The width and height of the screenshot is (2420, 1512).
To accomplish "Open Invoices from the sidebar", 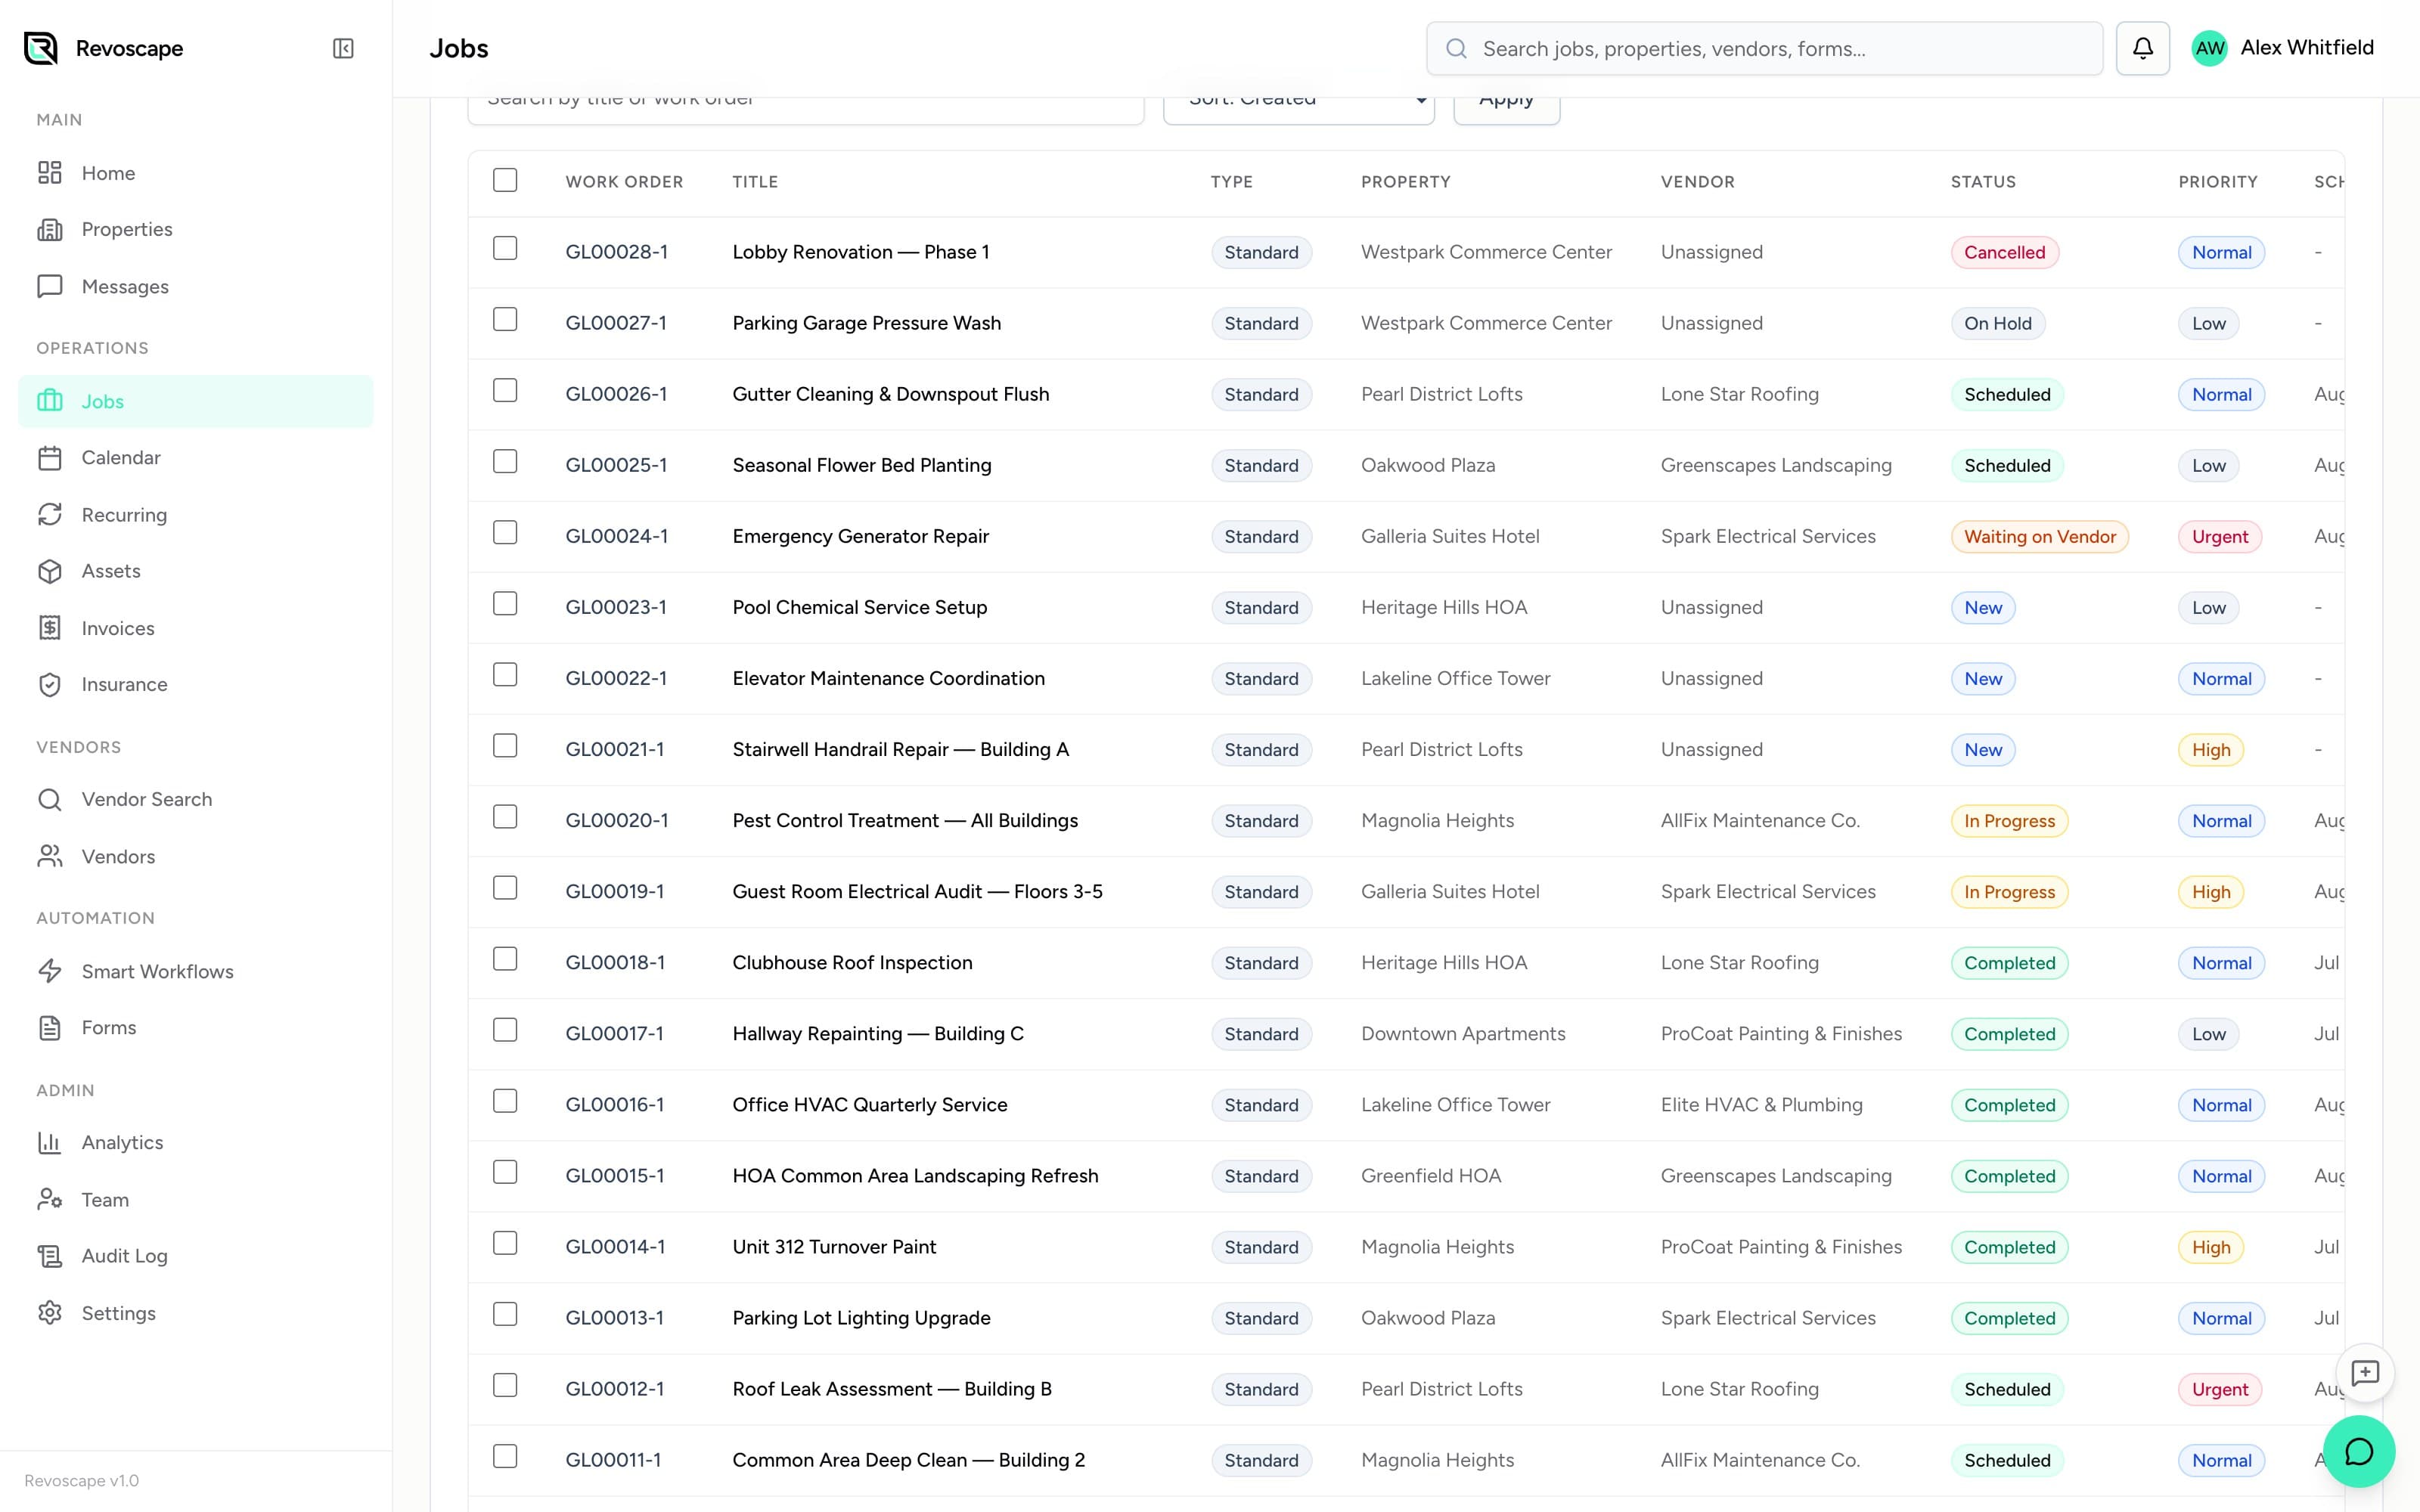I will (195, 628).
